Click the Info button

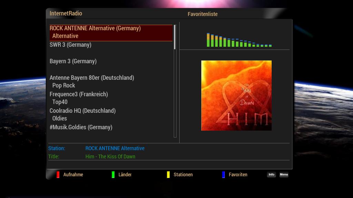[x=272, y=174]
